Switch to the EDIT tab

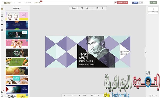pyautogui.click(x=19, y=3)
